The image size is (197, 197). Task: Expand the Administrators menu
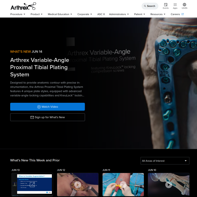[x=119, y=14]
